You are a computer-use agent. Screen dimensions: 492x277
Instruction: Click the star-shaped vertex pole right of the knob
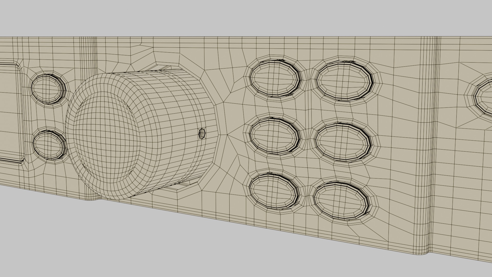(227, 134)
